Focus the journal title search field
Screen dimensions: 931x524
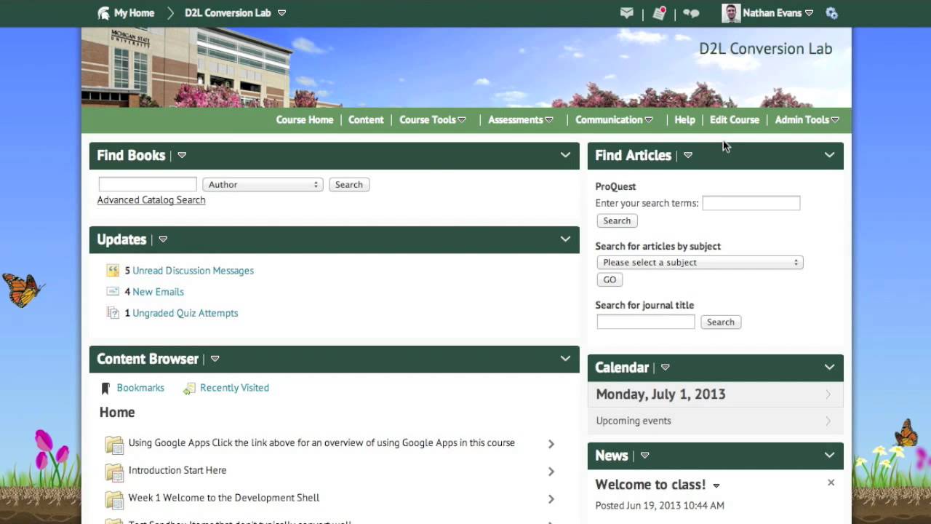(x=646, y=322)
